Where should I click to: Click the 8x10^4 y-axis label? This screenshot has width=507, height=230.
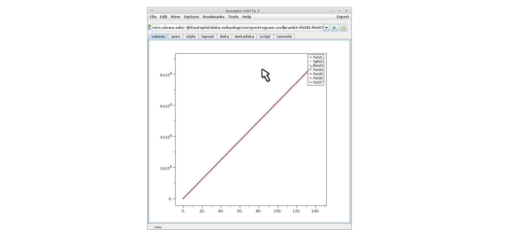pyautogui.click(x=166, y=74)
